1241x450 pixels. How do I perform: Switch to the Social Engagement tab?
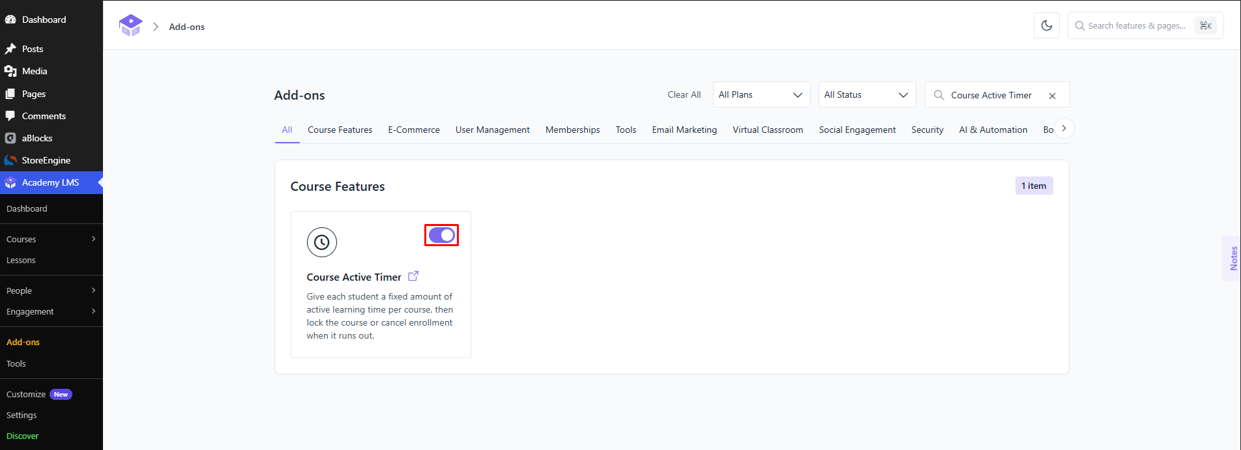(x=857, y=130)
